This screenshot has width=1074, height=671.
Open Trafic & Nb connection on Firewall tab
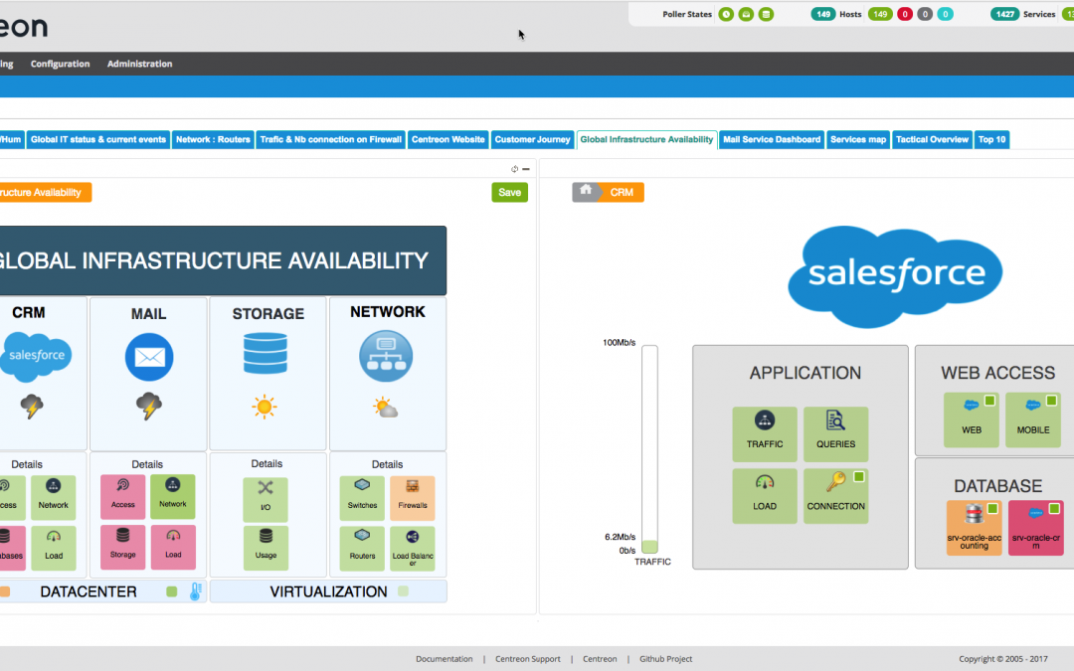pyautogui.click(x=331, y=140)
